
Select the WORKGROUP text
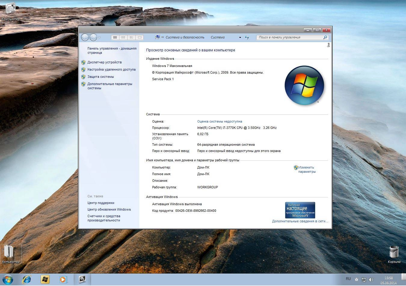(208, 187)
